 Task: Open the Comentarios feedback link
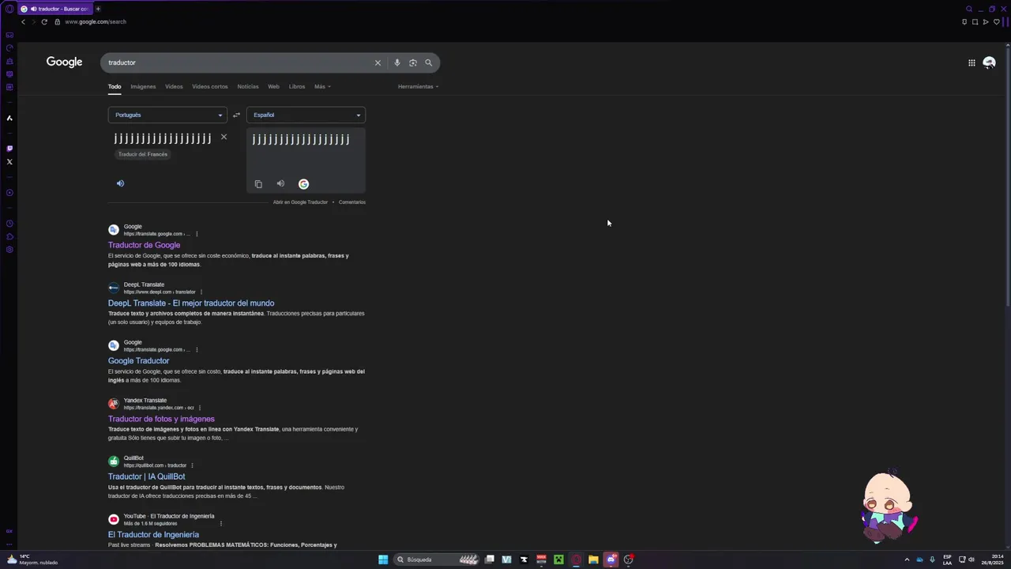(352, 202)
